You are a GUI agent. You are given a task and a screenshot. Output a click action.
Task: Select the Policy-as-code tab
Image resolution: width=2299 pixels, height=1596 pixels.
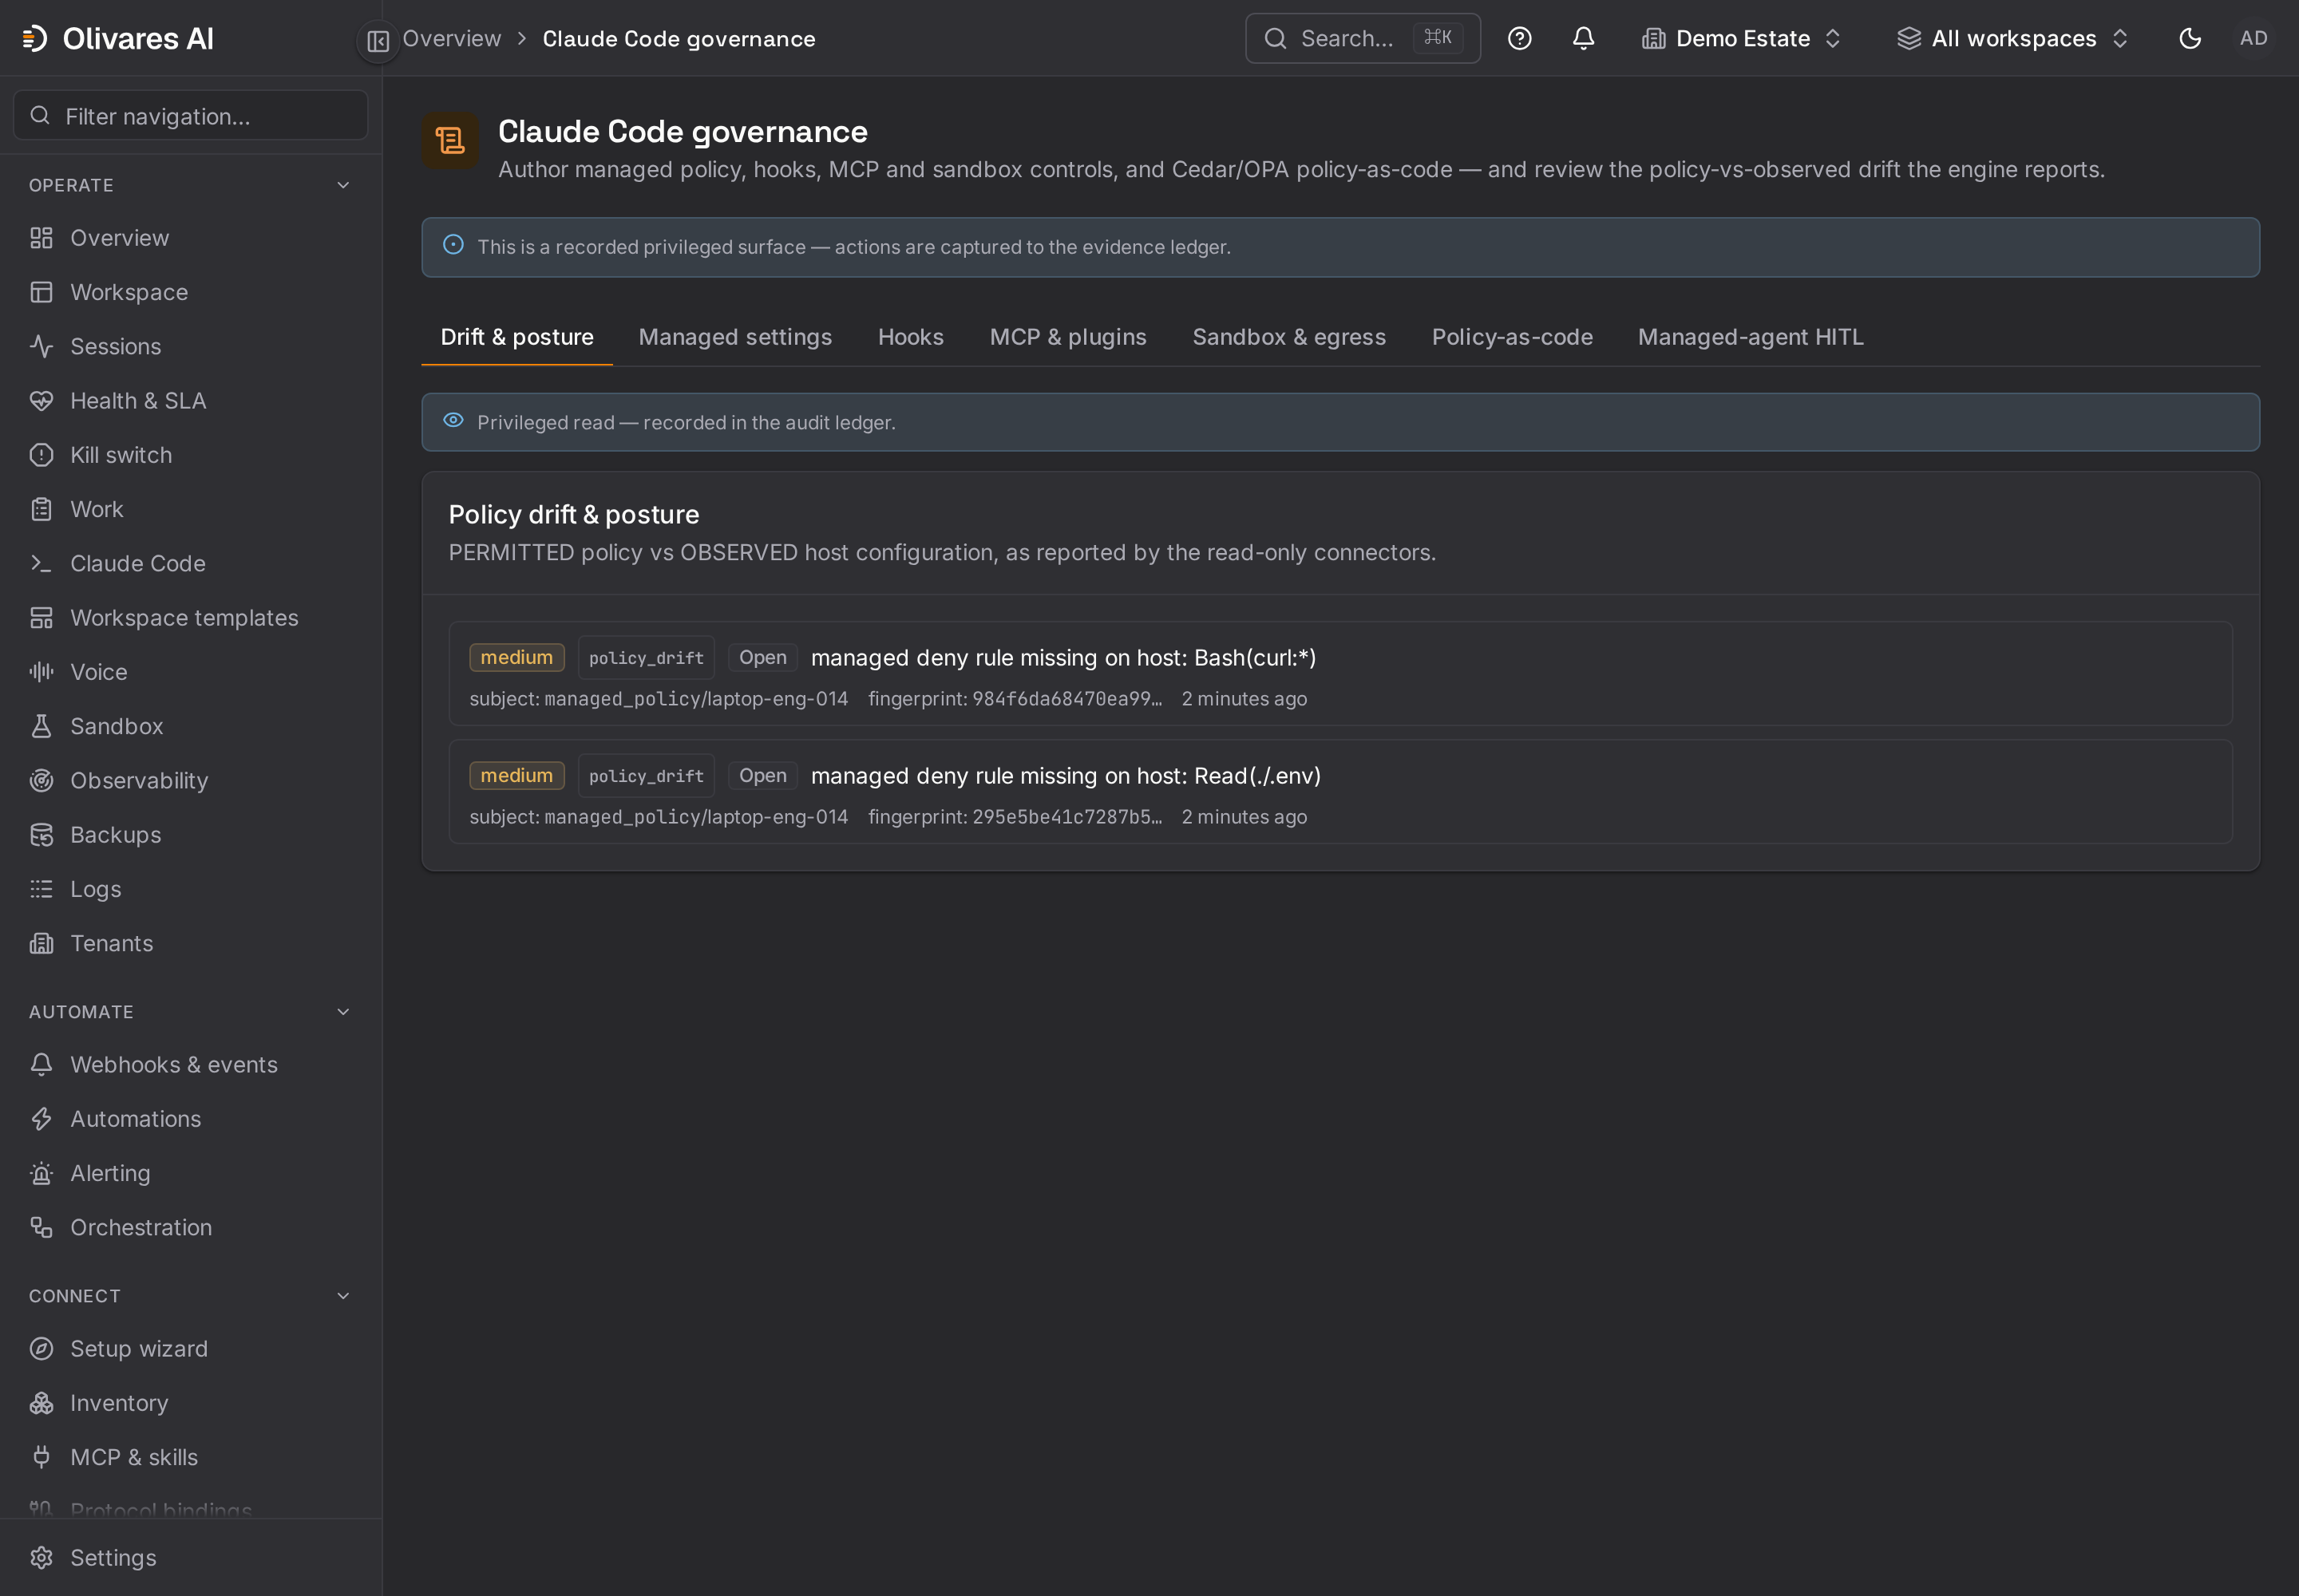coord(1512,337)
